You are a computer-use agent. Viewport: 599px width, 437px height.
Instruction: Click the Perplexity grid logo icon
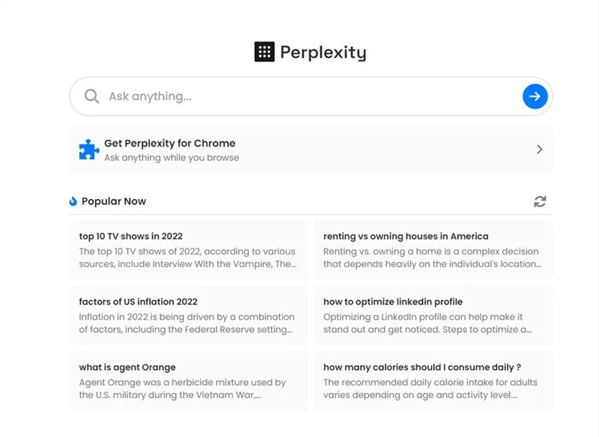click(264, 52)
